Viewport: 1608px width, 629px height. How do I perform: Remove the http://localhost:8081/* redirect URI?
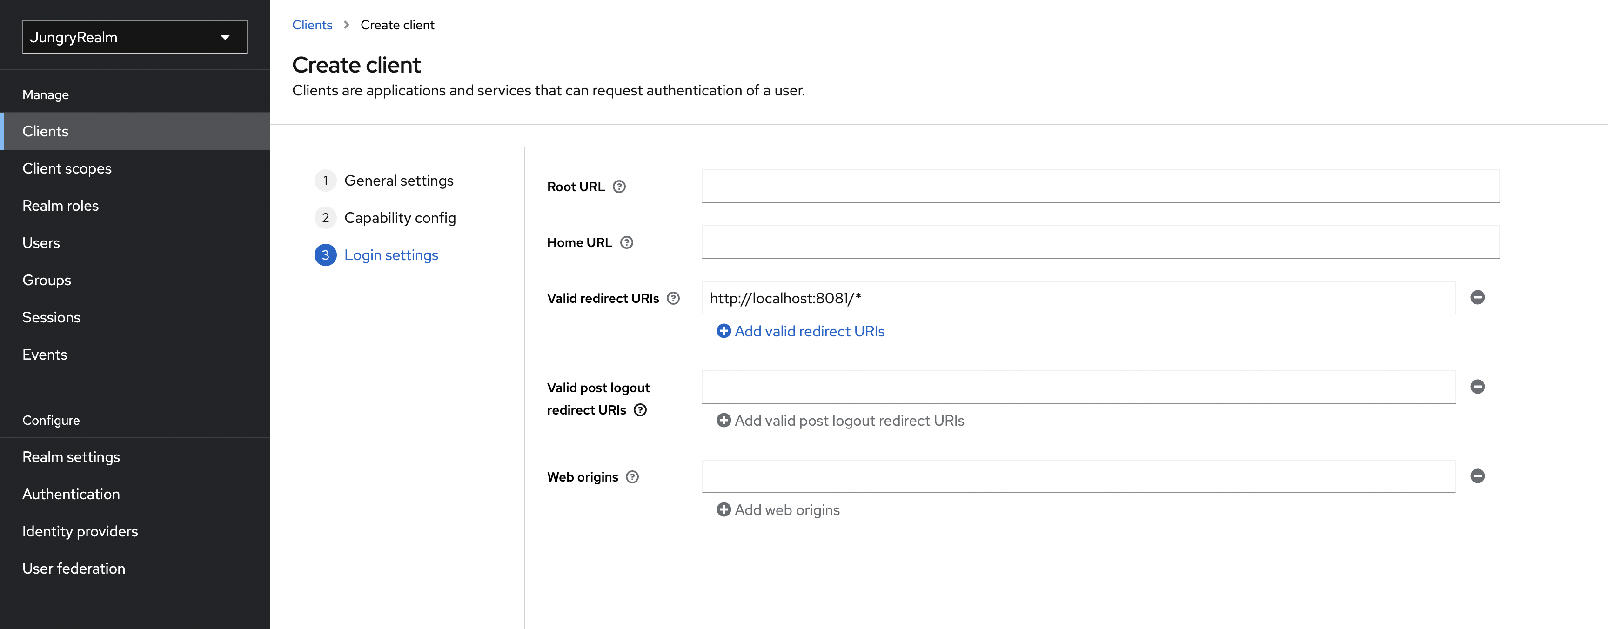click(1477, 298)
